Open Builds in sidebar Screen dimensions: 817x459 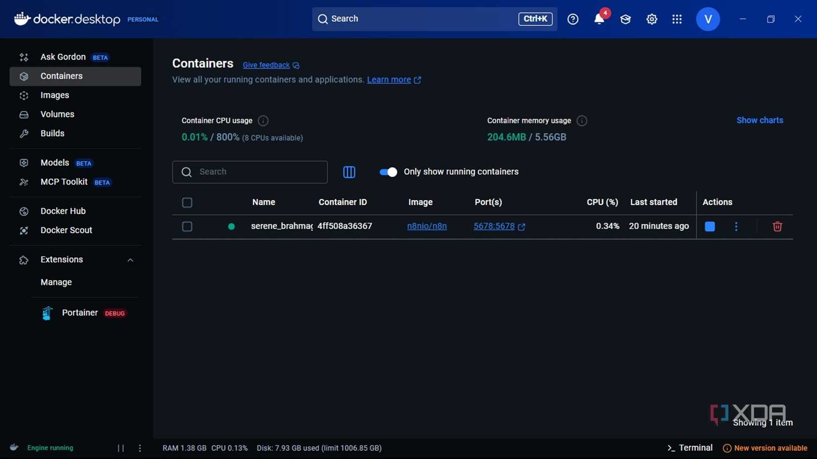click(75, 134)
